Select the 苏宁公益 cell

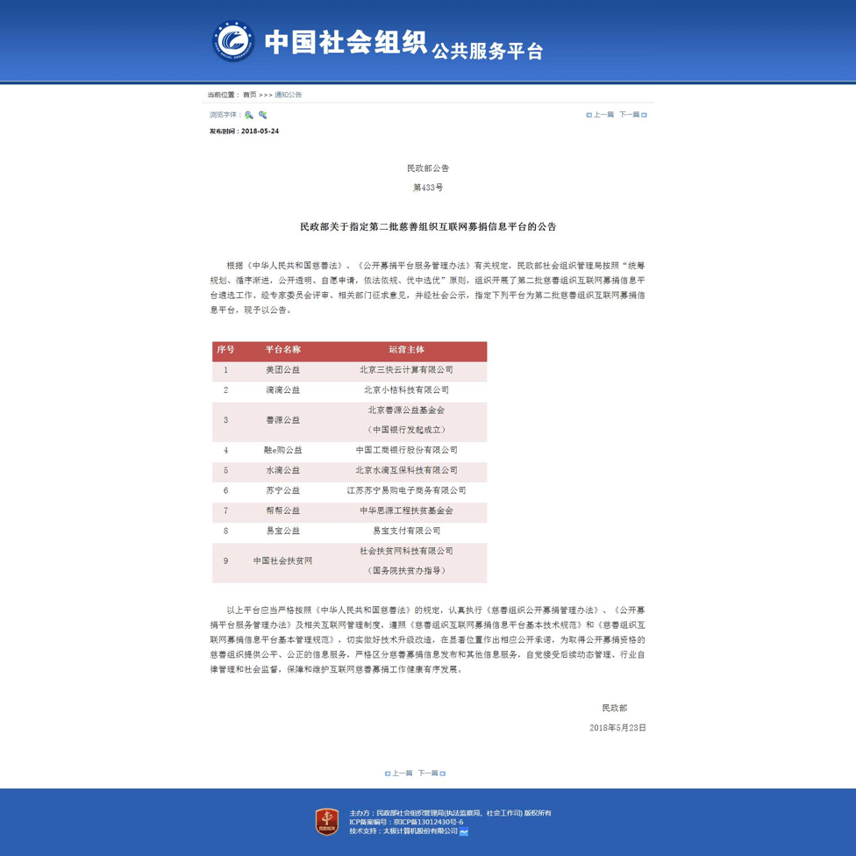click(282, 490)
